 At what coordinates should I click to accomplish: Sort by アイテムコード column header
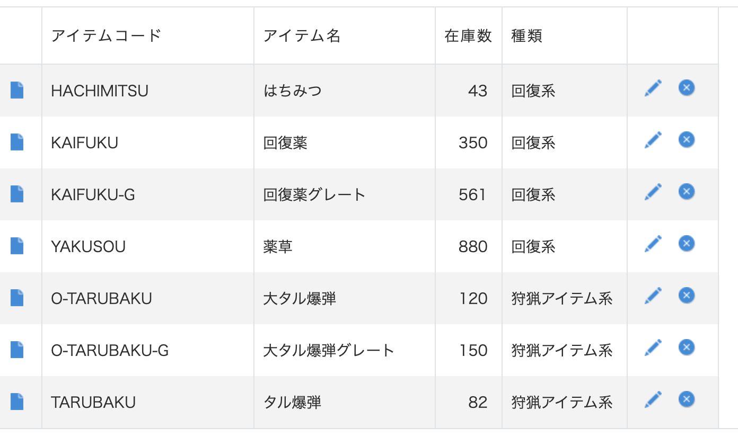click(106, 35)
